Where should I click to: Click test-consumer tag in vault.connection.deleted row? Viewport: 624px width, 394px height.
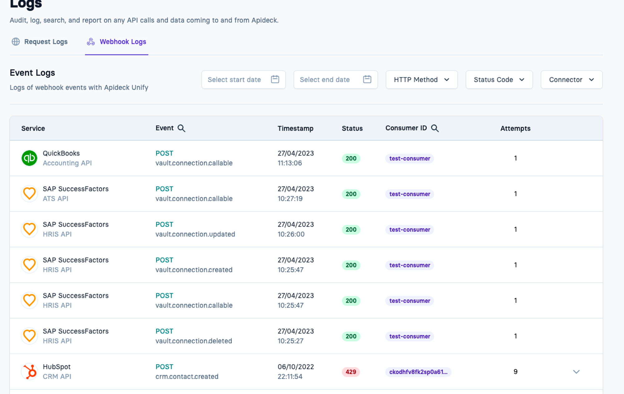410,336
